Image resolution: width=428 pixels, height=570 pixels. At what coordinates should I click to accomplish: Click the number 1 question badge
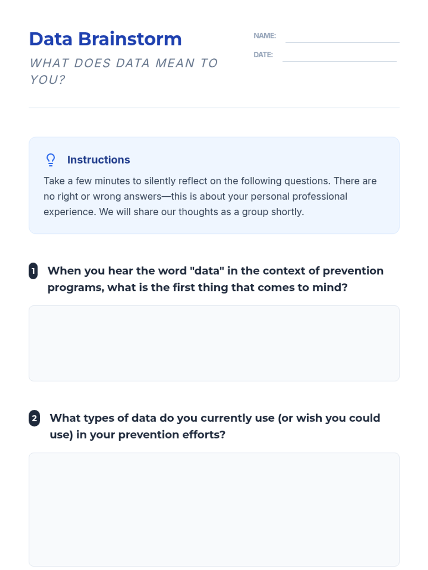[x=33, y=271]
